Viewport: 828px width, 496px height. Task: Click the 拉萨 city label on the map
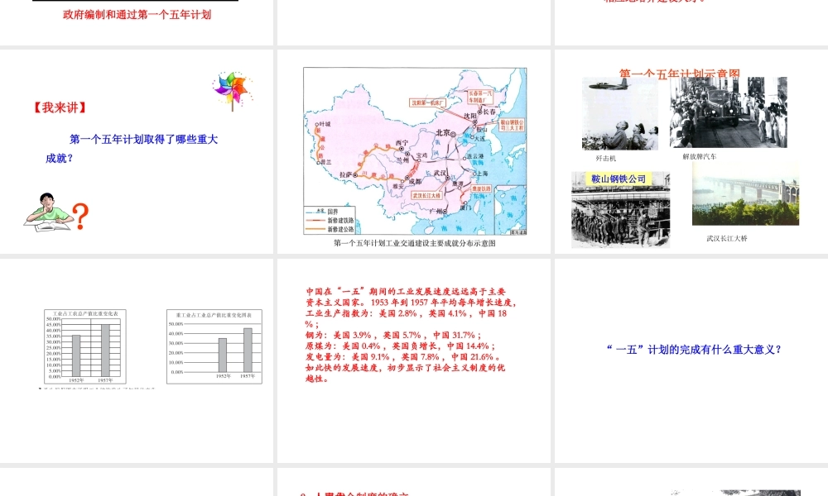click(x=345, y=174)
